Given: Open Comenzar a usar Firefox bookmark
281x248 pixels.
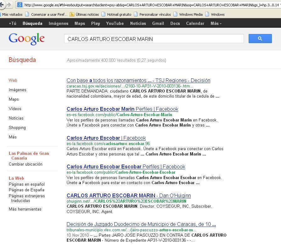Looking at the screenshot, I should pyautogui.click(x=47, y=14).
